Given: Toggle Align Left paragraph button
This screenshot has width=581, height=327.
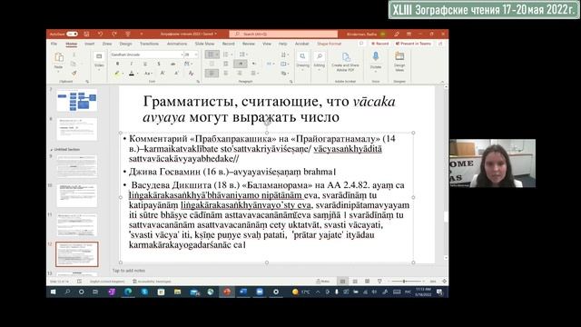Looking at the screenshot, I should click(x=212, y=73).
